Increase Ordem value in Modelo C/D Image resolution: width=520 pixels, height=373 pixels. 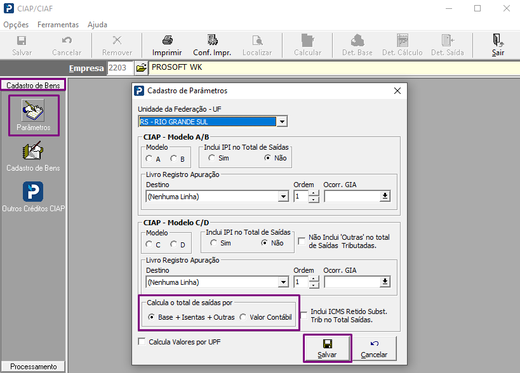click(314, 279)
